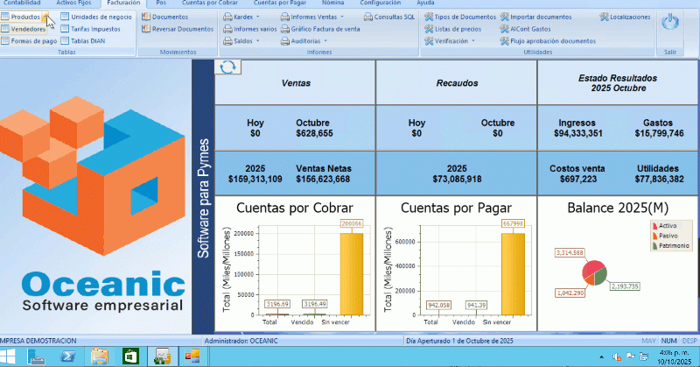Screen dimensions: 700x367
Task: Open Auditorias reports
Action: click(301, 41)
